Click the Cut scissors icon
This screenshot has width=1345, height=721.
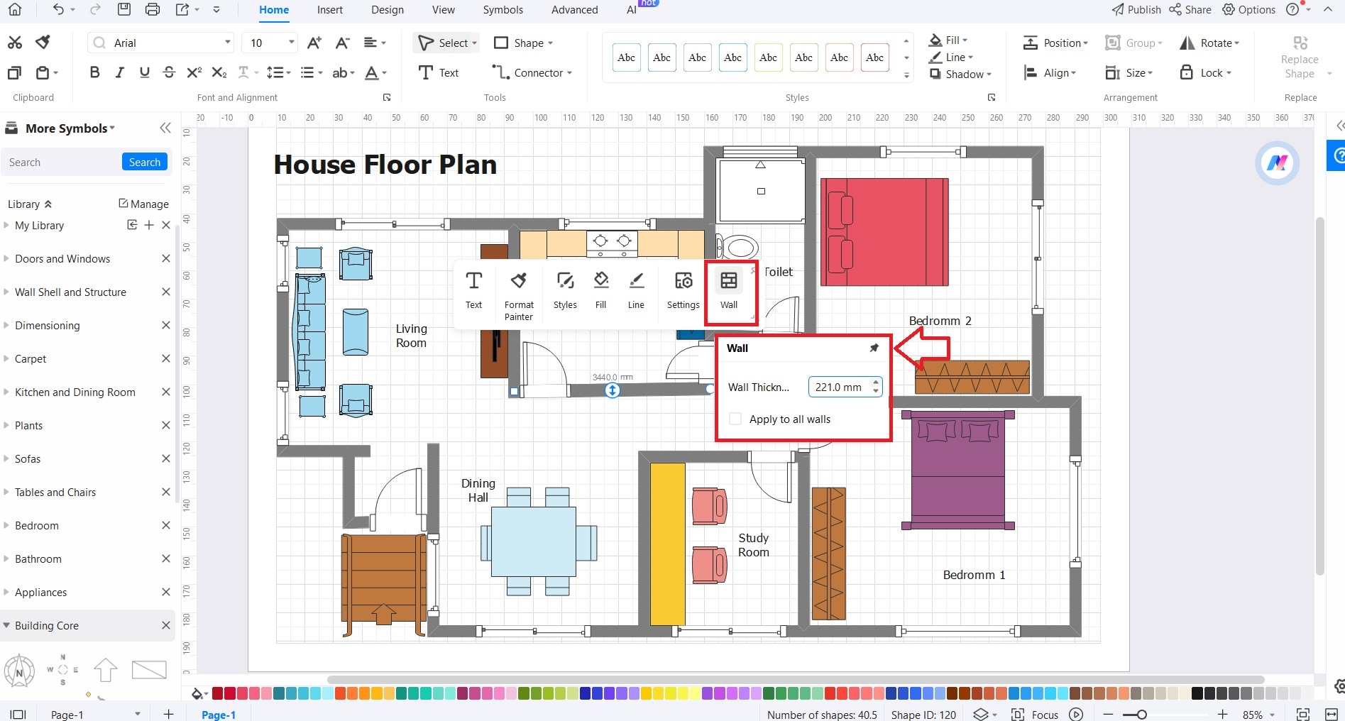pos(15,43)
